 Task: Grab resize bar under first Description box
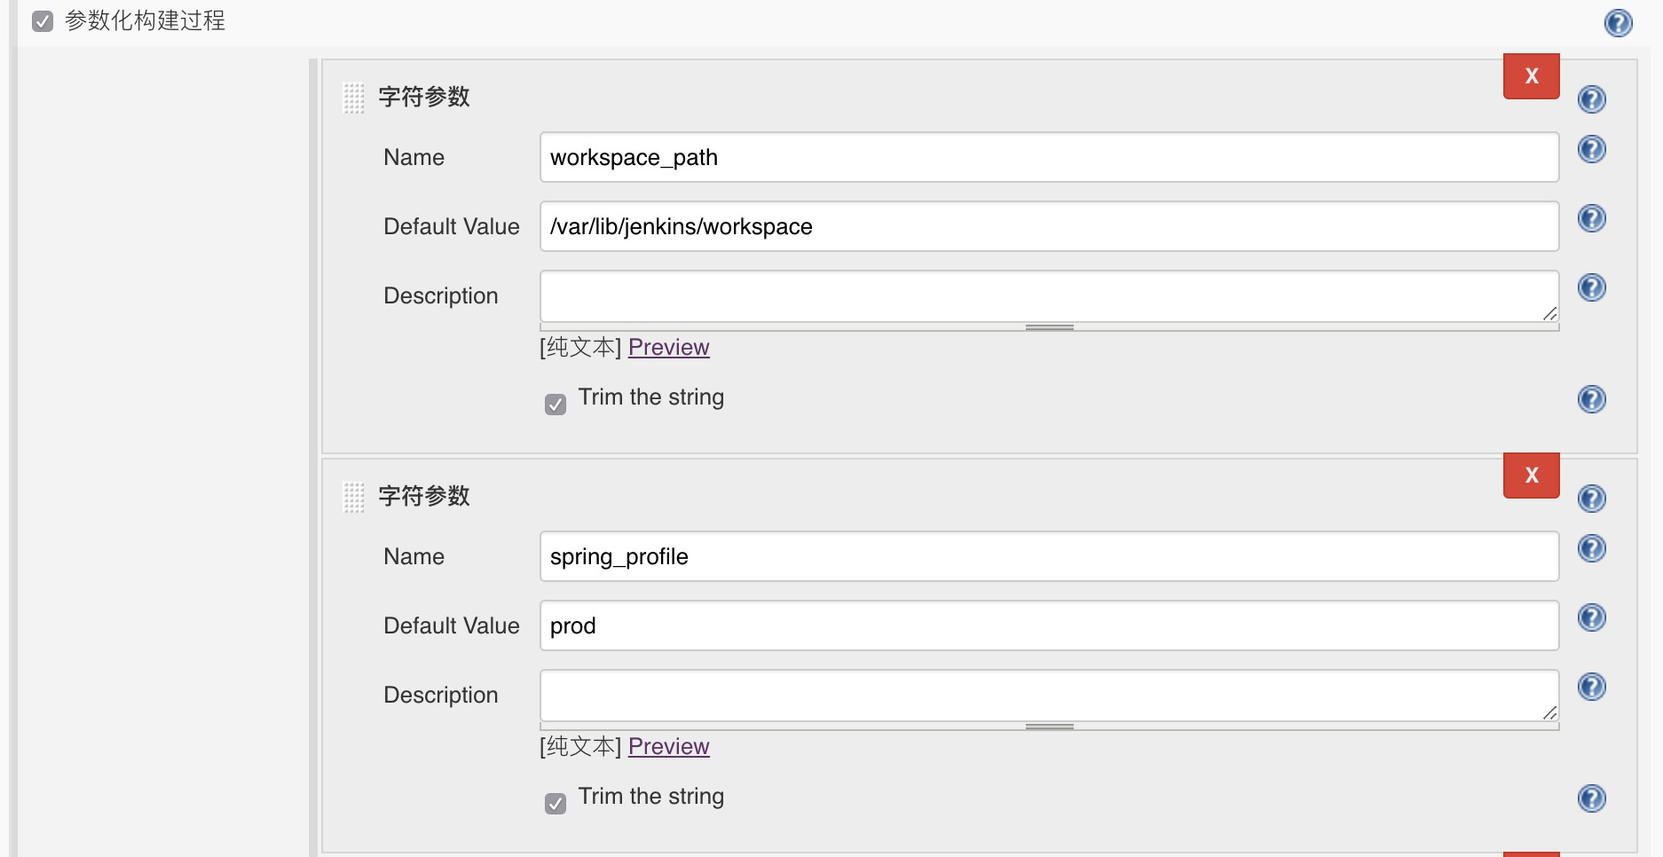1049,327
